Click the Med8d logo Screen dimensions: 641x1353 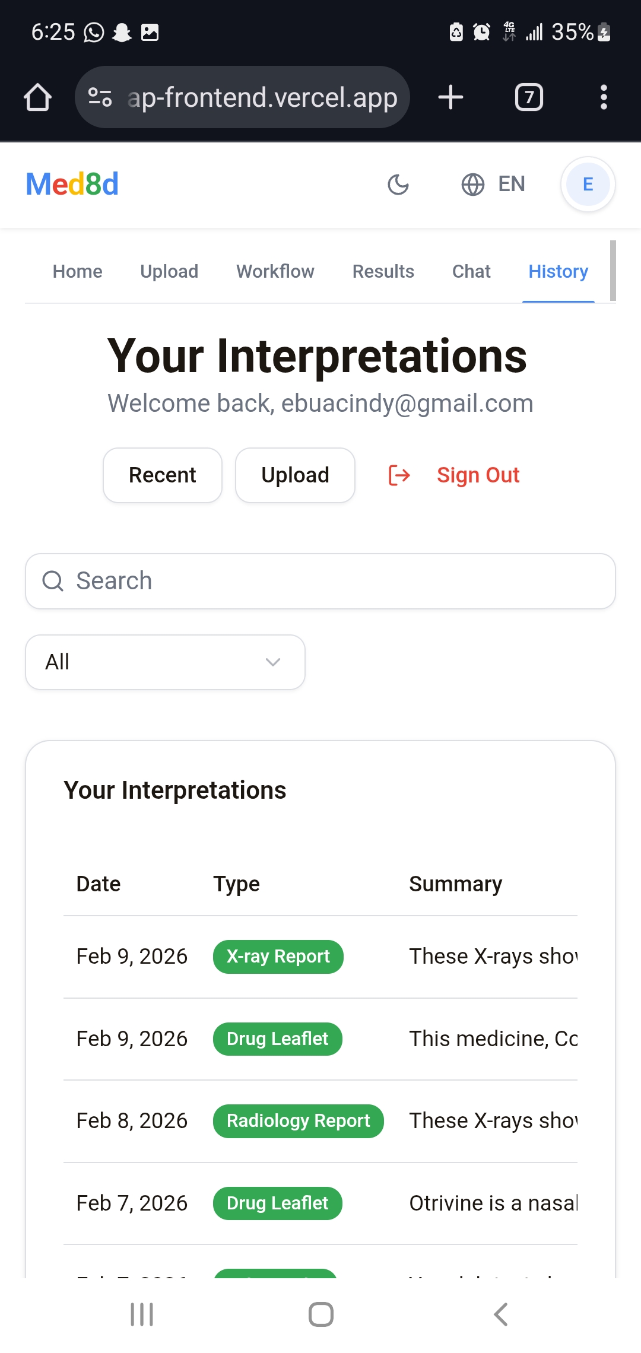72,185
